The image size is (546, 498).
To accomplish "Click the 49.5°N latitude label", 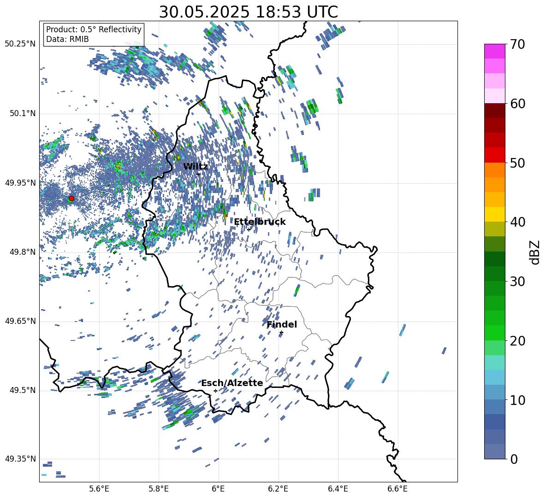I will 23,390.
